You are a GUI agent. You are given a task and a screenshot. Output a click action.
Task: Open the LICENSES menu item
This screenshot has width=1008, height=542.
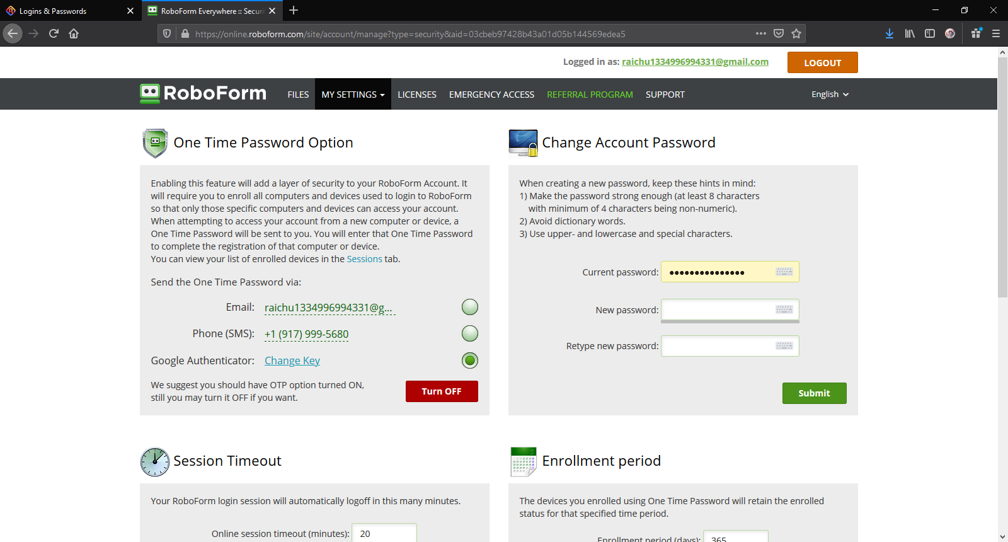[417, 95]
